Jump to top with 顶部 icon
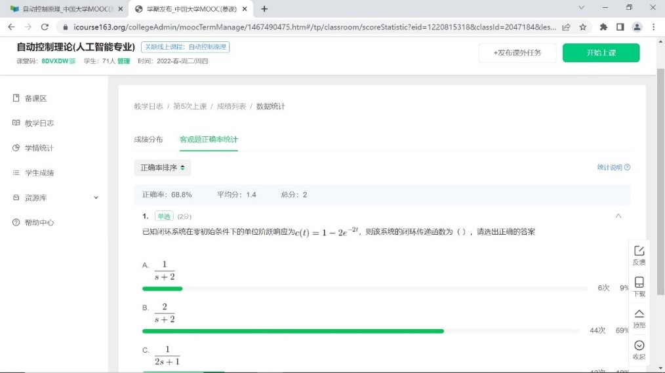The height and width of the screenshot is (373, 665). coord(639,315)
